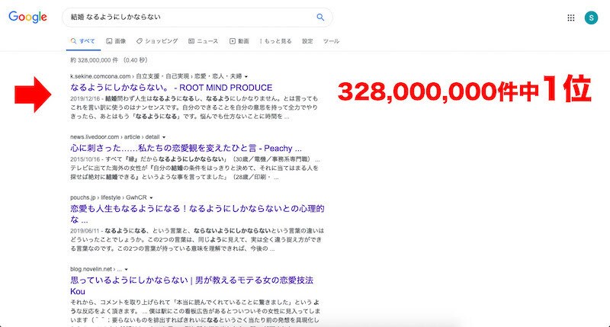Open result "なるようにしかならない。 - ROOT MIND PRODUCE"
The width and height of the screenshot is (610, 327).
pyautogui.click(x=171, y=88)
